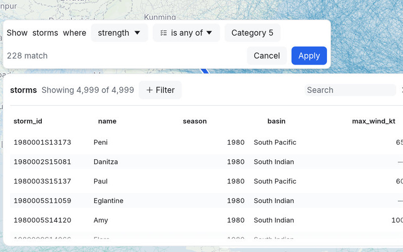Select storm ID 1980001S13173

42,142
